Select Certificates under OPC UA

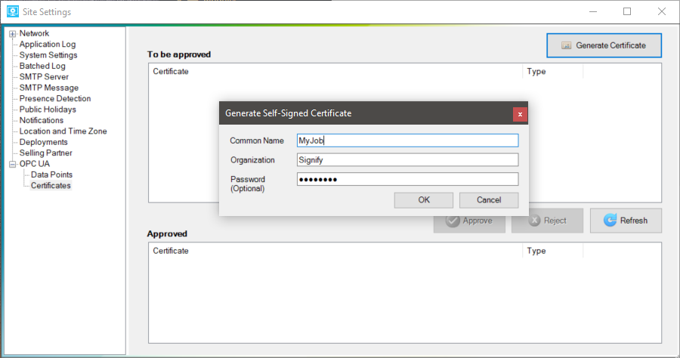pyautogui.click(x=51, y=185)
